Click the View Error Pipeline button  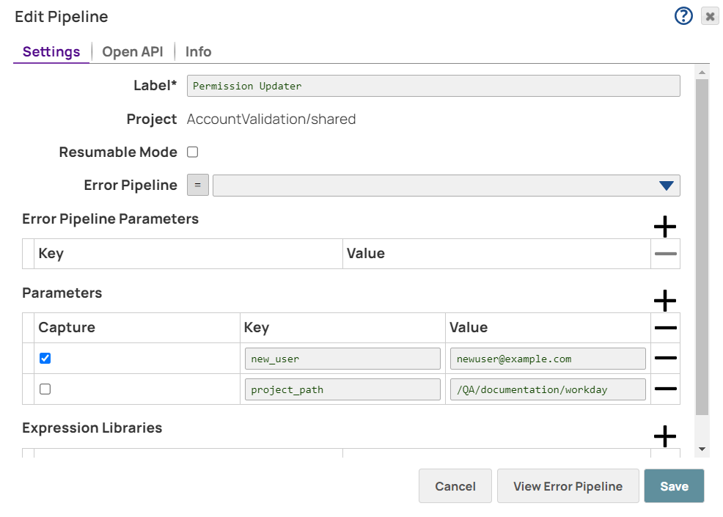568,486
